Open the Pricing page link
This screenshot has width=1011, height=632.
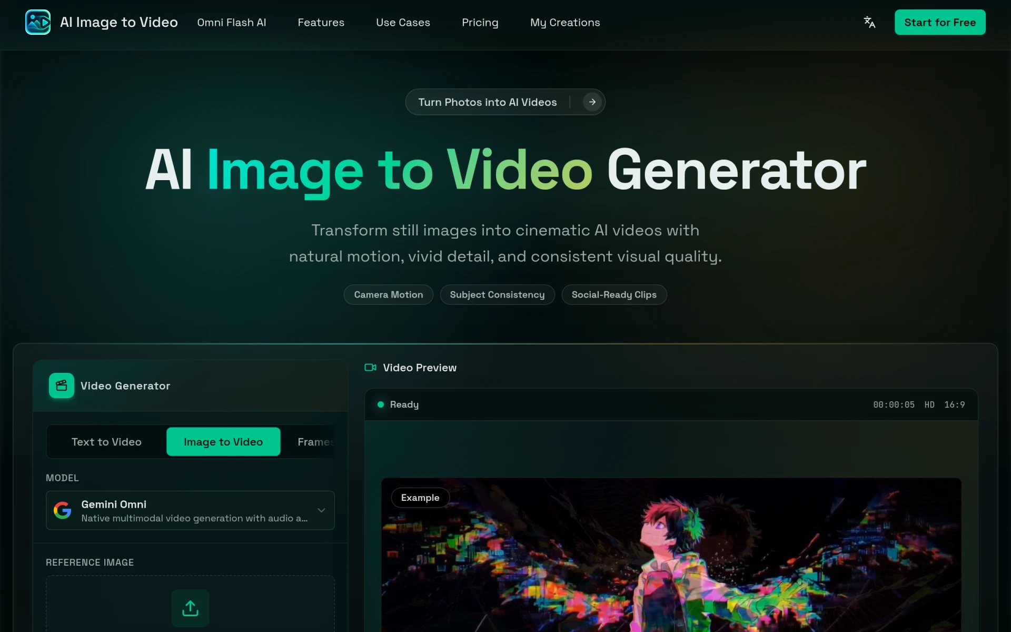point(480,23)
